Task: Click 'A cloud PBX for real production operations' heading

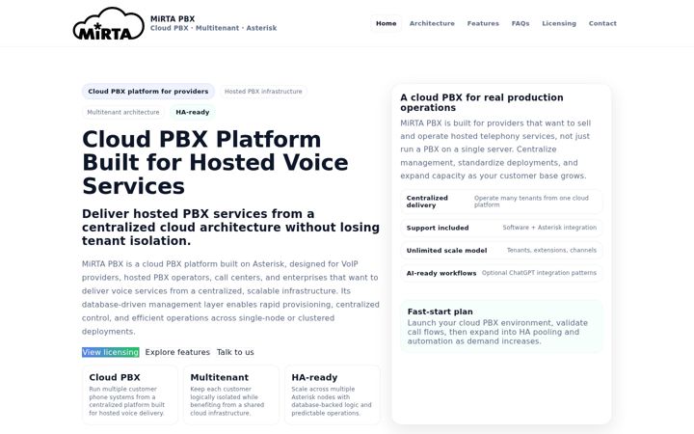Action: [482, 102]
